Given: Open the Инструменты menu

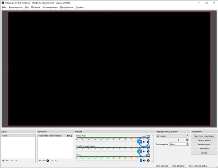Looking at the screenshot, I should (67, 7).
